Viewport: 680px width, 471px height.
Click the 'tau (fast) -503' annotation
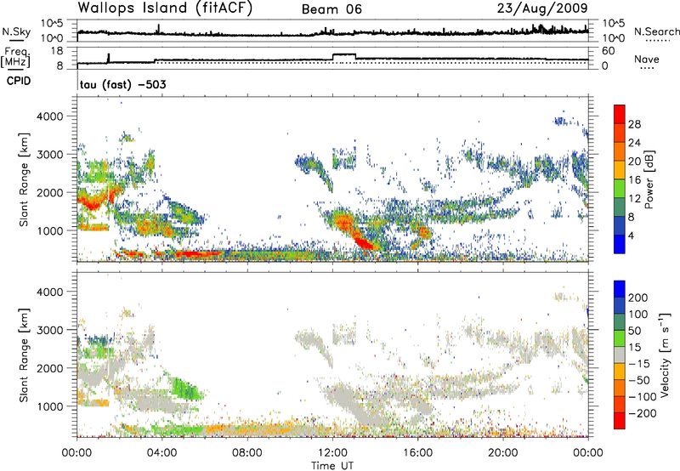[122, 84]
